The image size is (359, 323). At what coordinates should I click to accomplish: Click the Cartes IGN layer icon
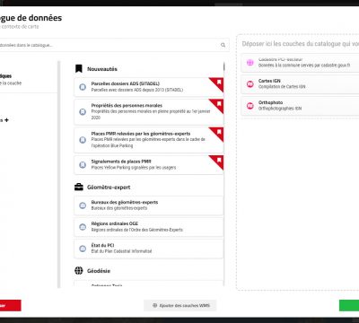[x=250, y=84]
